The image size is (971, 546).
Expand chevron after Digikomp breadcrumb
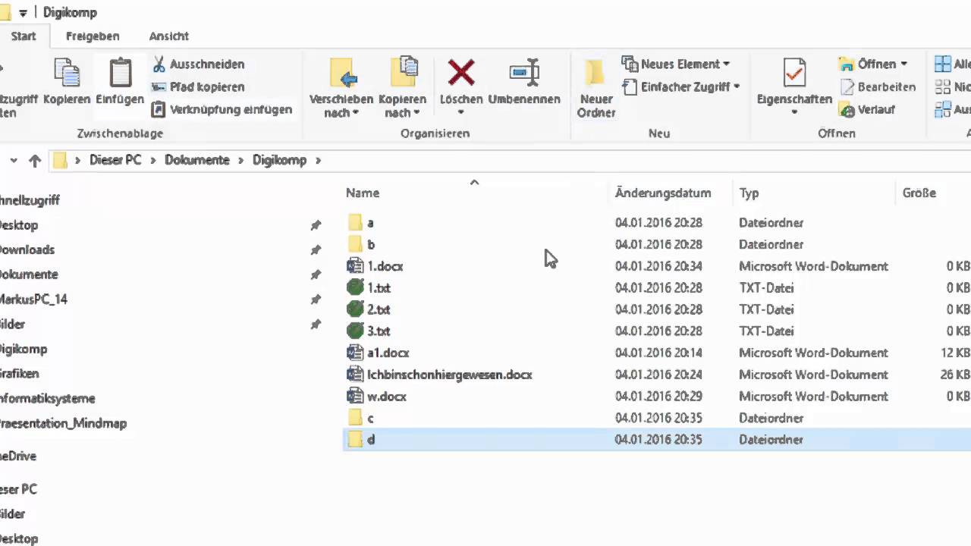[319, 160]
